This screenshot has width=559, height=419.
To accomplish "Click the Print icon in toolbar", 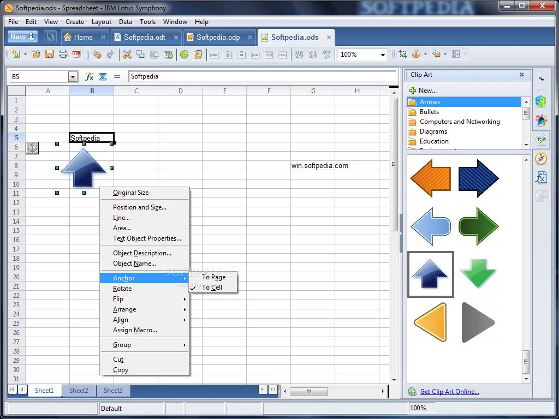I will click(x=63, y=55).
